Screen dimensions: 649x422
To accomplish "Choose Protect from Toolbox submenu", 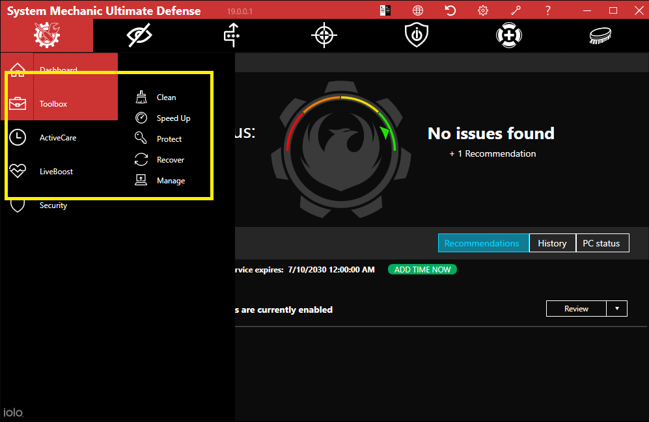I will tap(169, 139).
